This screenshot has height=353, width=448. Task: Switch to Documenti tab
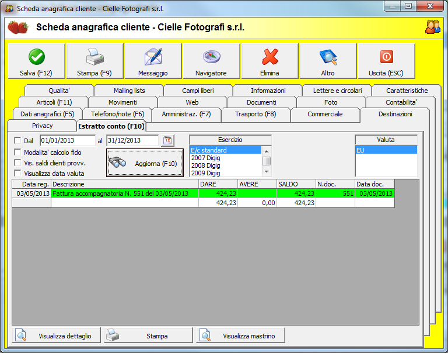[x=261, y=102]
